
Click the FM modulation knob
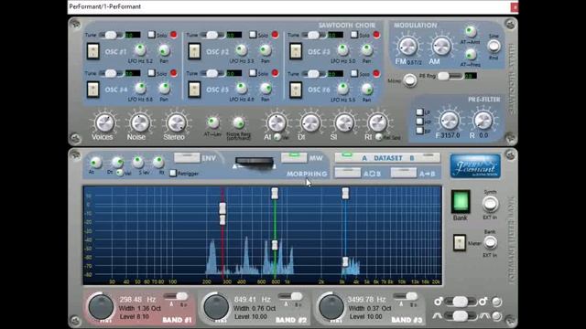pyautogui.click(x=408, y=47)
